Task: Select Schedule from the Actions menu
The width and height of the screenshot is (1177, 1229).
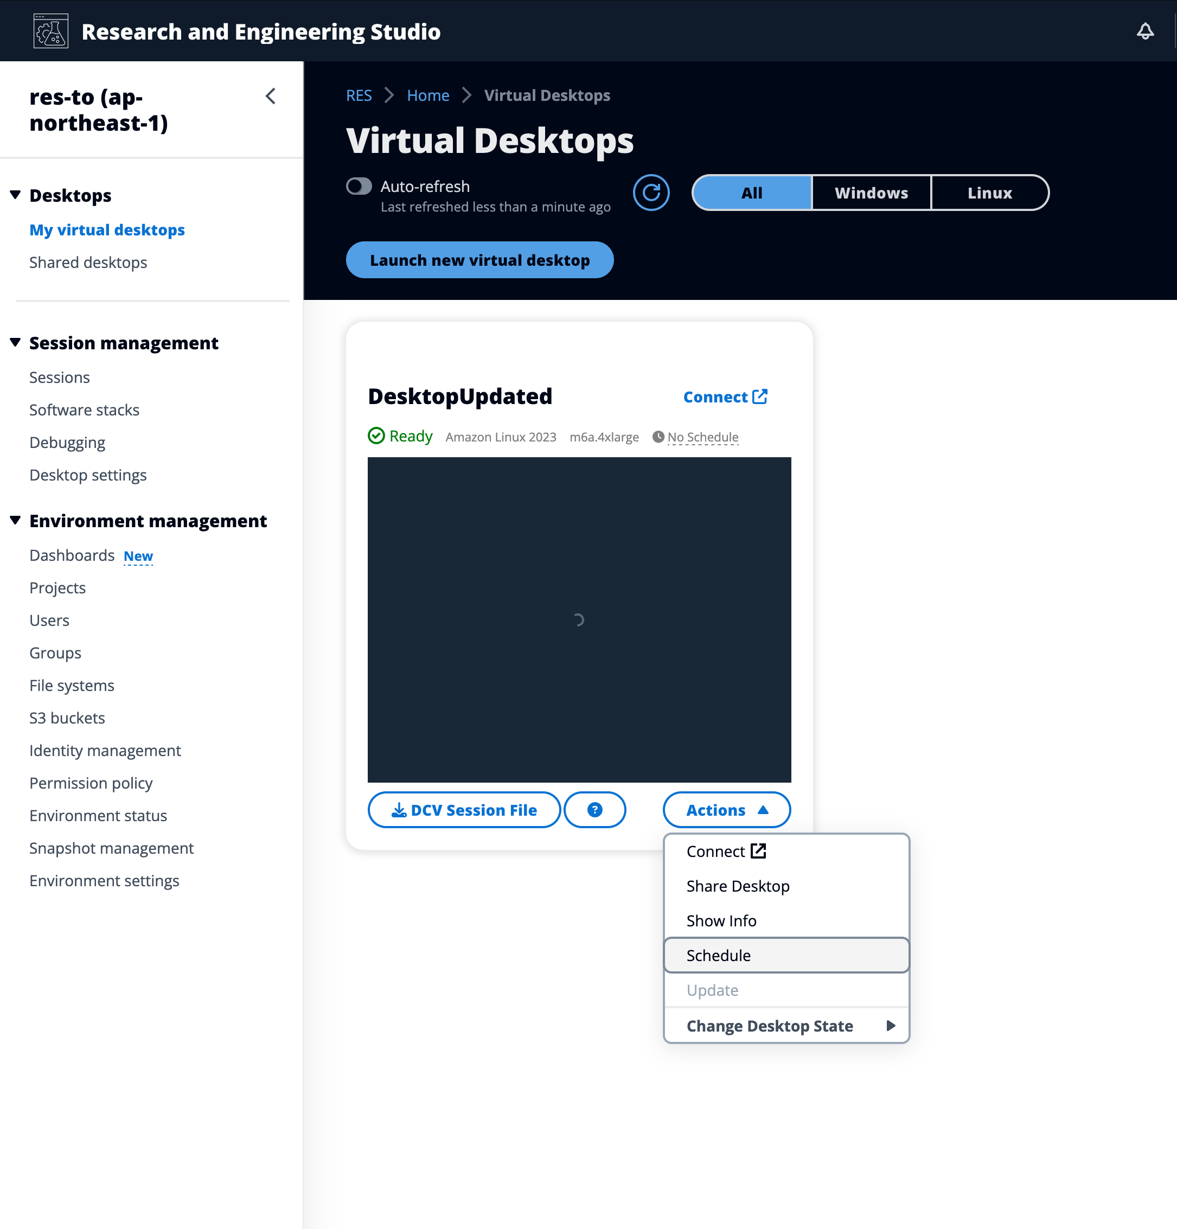Action: pos(718,955)
